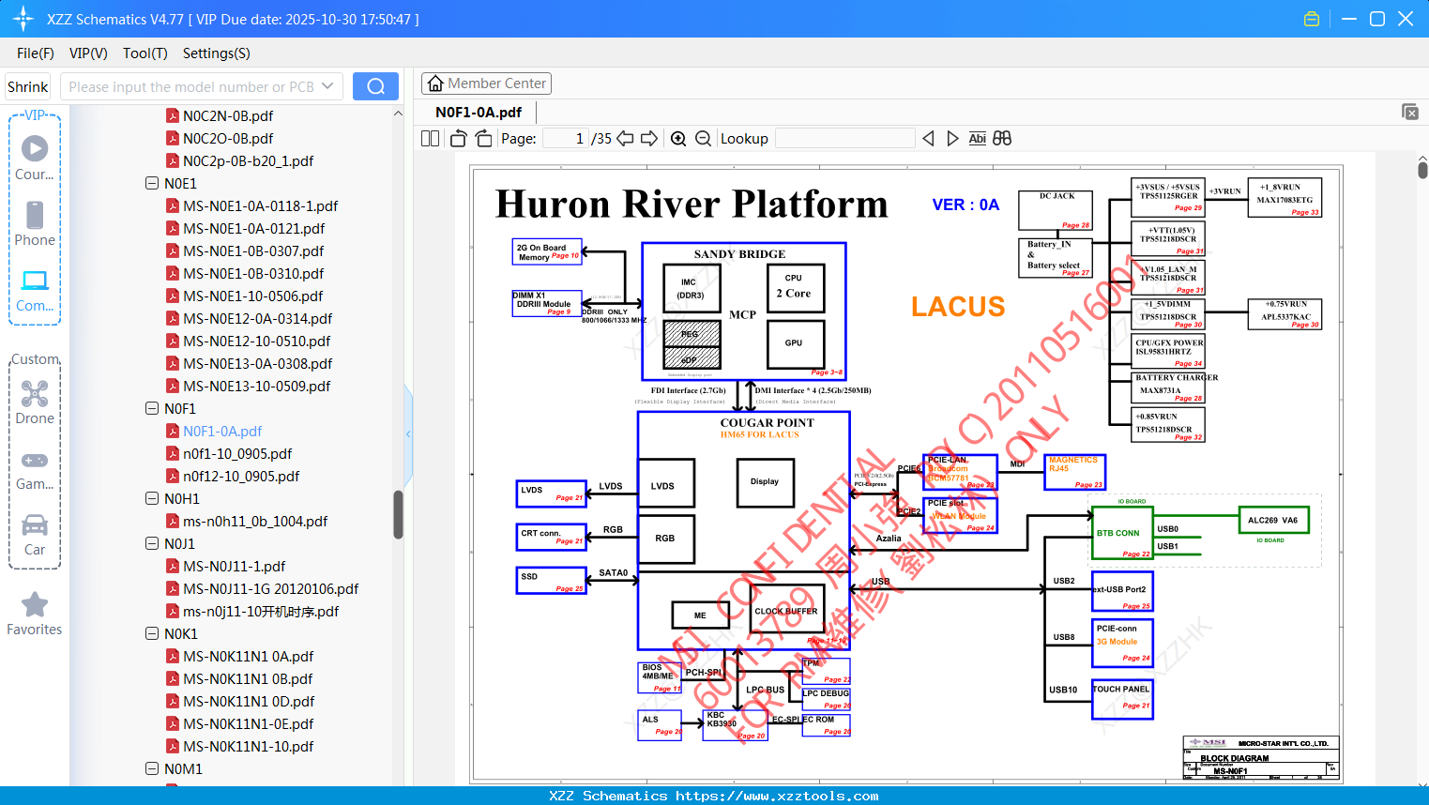
Task: Click the XZZ Schematics app logo
Action: pos(23,19)
